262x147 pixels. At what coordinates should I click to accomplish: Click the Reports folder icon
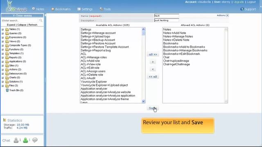coord(7,58)
